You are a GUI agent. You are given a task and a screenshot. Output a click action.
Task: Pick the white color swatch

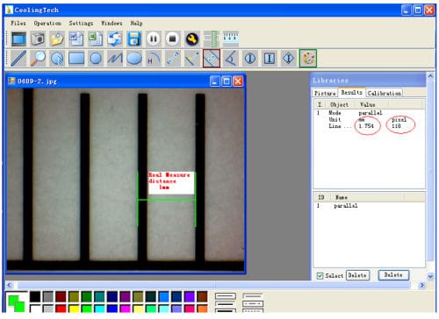pyautogui.click(x=35, y=308)
